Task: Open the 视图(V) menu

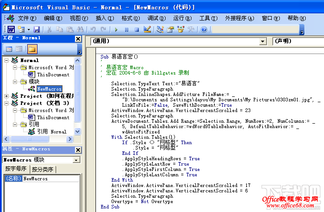Action: click(x=79, y=18)
